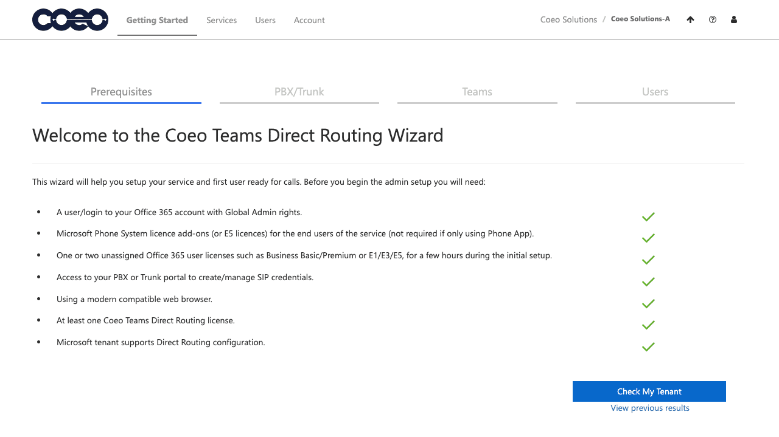779x437 pixels.
Task: Open the Users menu in top navigation
Action: click(x=265, y=20)
